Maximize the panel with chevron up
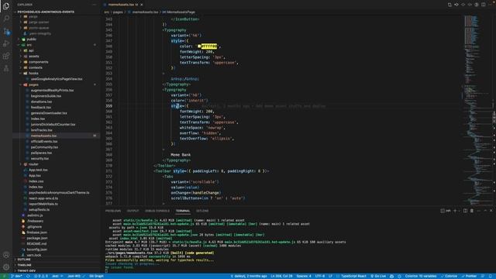This screenshot has width=496, height=279. [x=485, y=211]
